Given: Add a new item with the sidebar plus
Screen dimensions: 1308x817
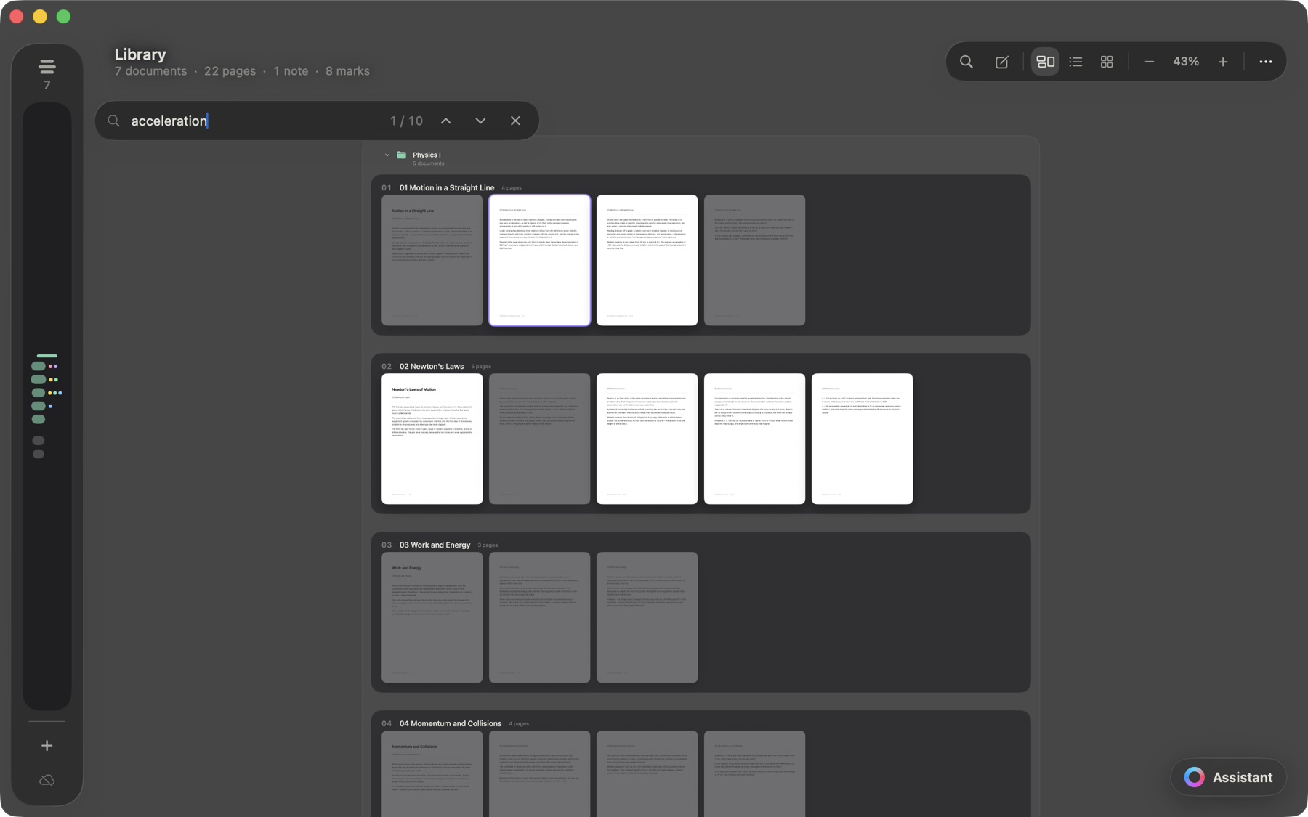Looking at the screenshot, I should 47,745.
